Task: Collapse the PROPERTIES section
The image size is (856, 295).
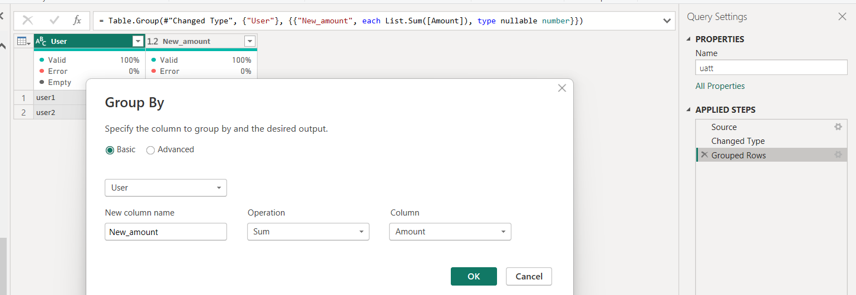Action: [x=690, y=39]
